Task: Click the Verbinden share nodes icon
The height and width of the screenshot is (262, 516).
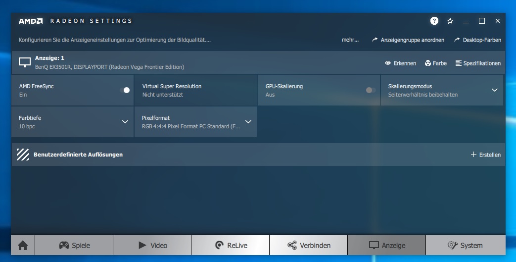Action: (292, 245)
